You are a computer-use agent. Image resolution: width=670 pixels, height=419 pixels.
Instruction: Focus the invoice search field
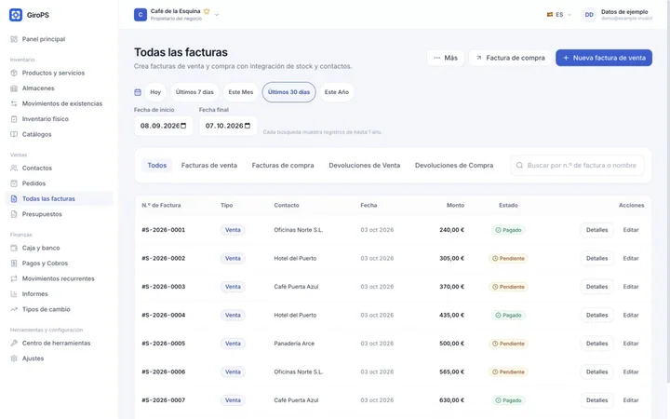point(577,166)
